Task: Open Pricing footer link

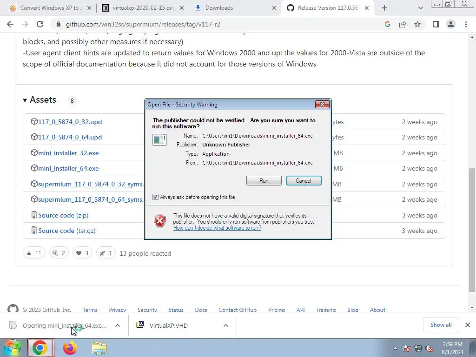Action: 277,310
